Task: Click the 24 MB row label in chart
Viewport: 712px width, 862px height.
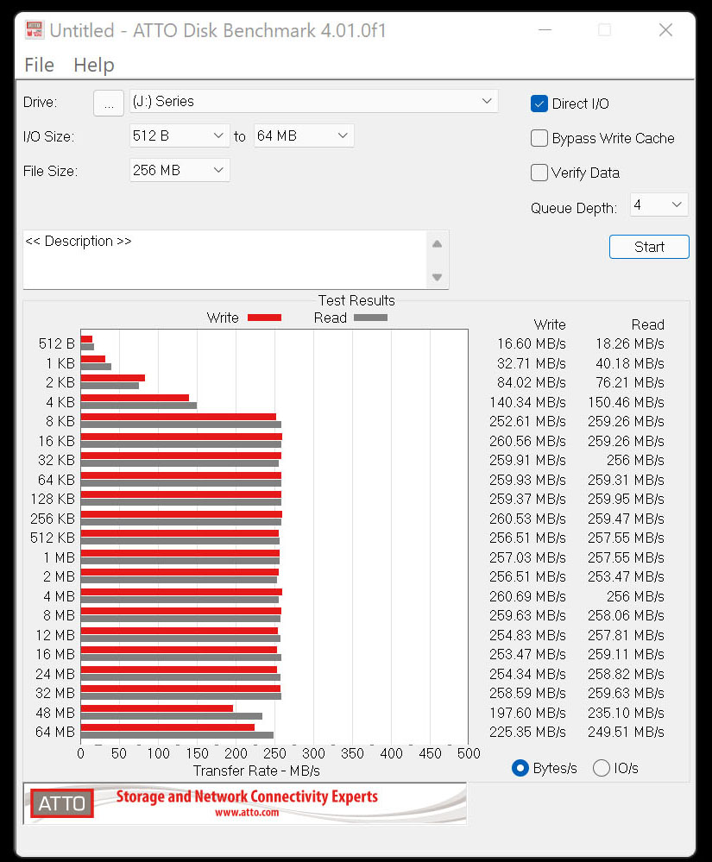Action: (55, 674)
